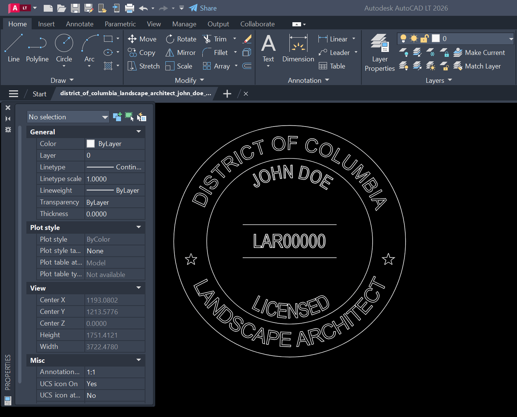
Task: Click the Save icon in quick access toolbar
Action: pyautogui.click(x=75, y=8)
